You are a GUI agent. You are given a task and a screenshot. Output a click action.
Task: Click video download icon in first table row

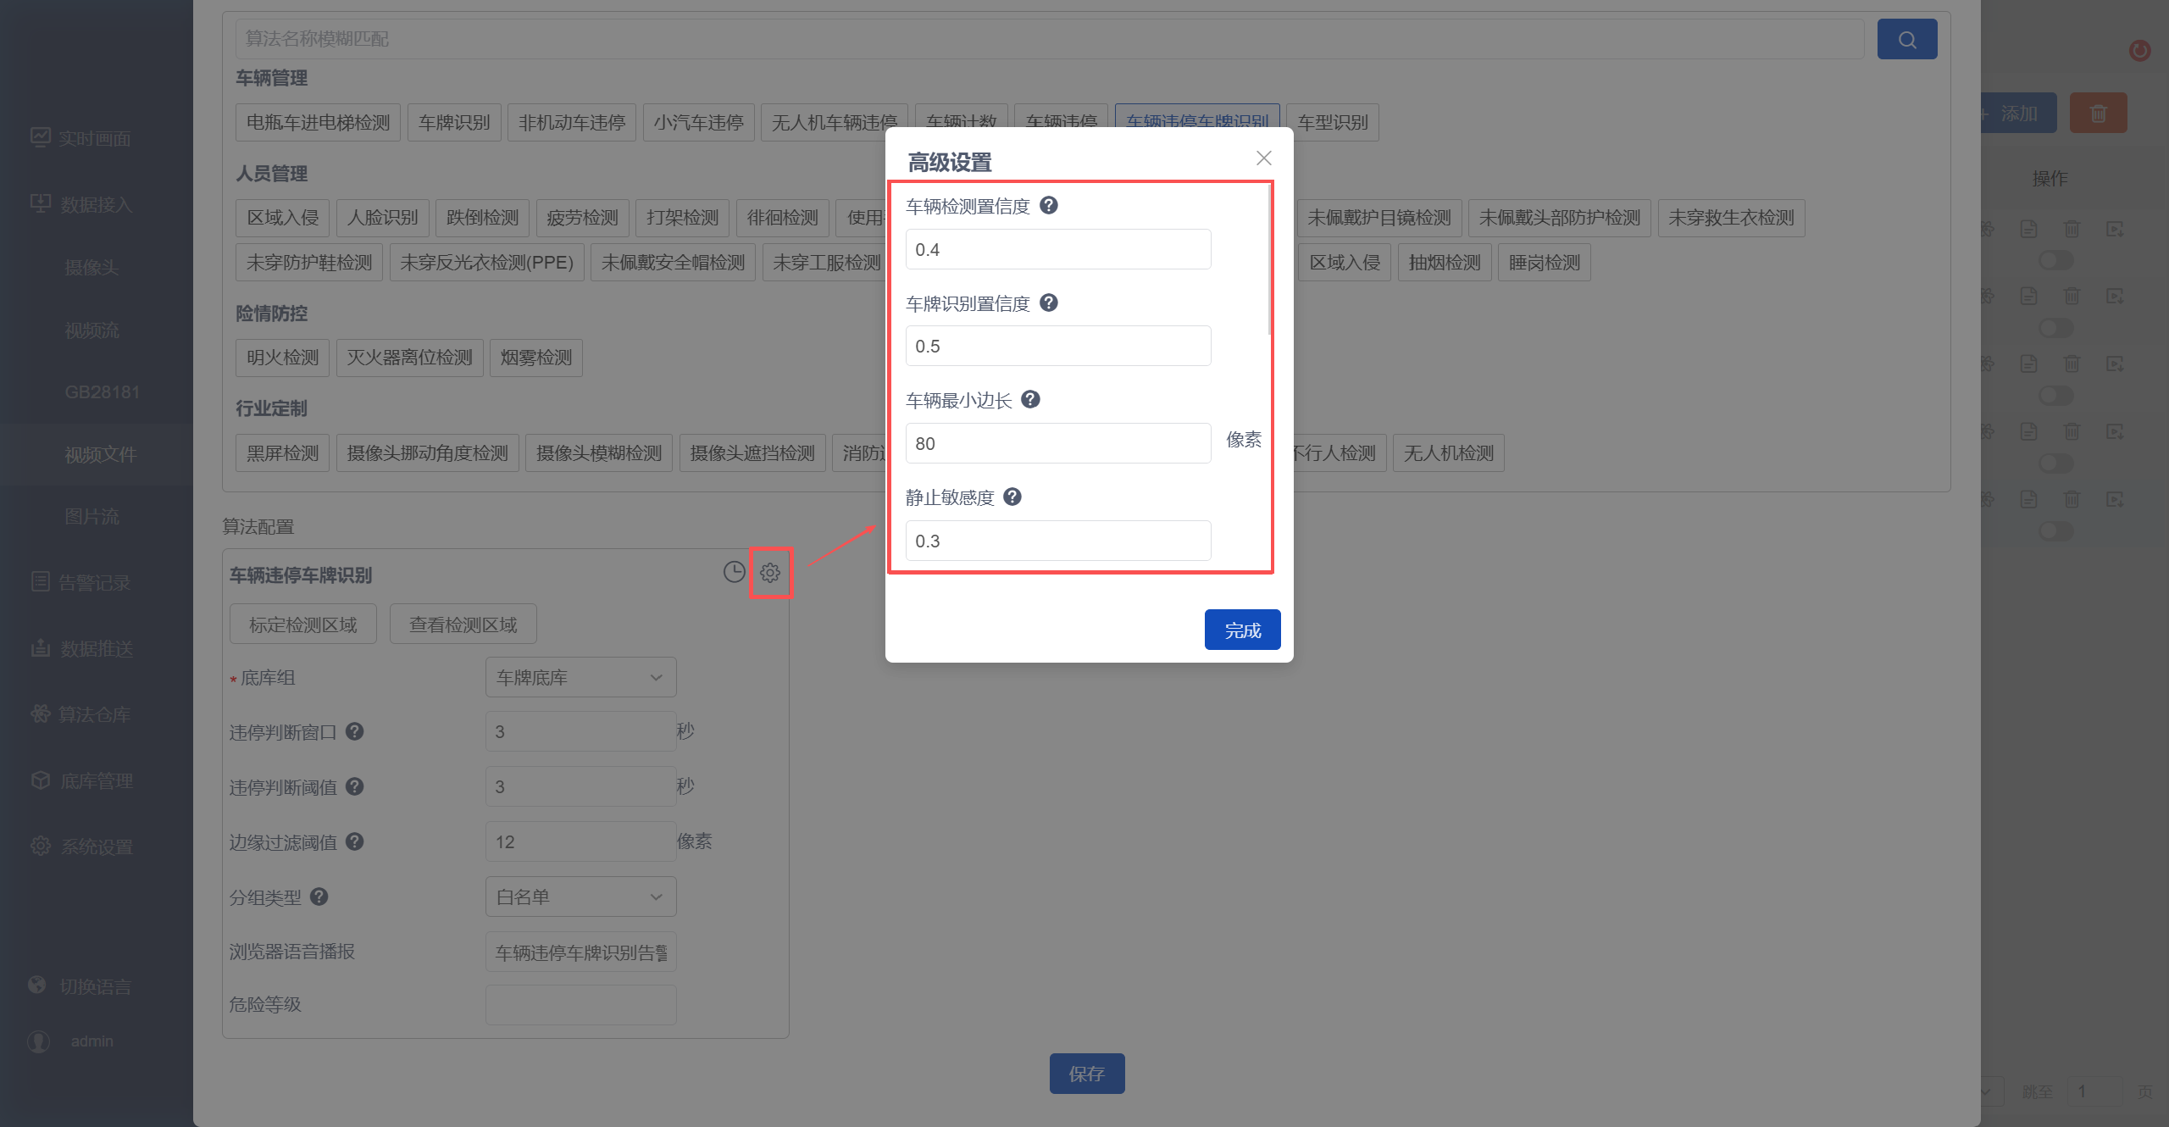coord(2115,229)
